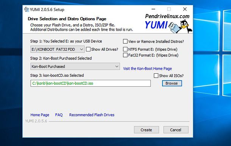Image resolution: width=231 pixels, height=146 pixels.
Task: Click the 'Step 3: kon-bootCD.iso Selected' label
Action: [x=57, y=75]
